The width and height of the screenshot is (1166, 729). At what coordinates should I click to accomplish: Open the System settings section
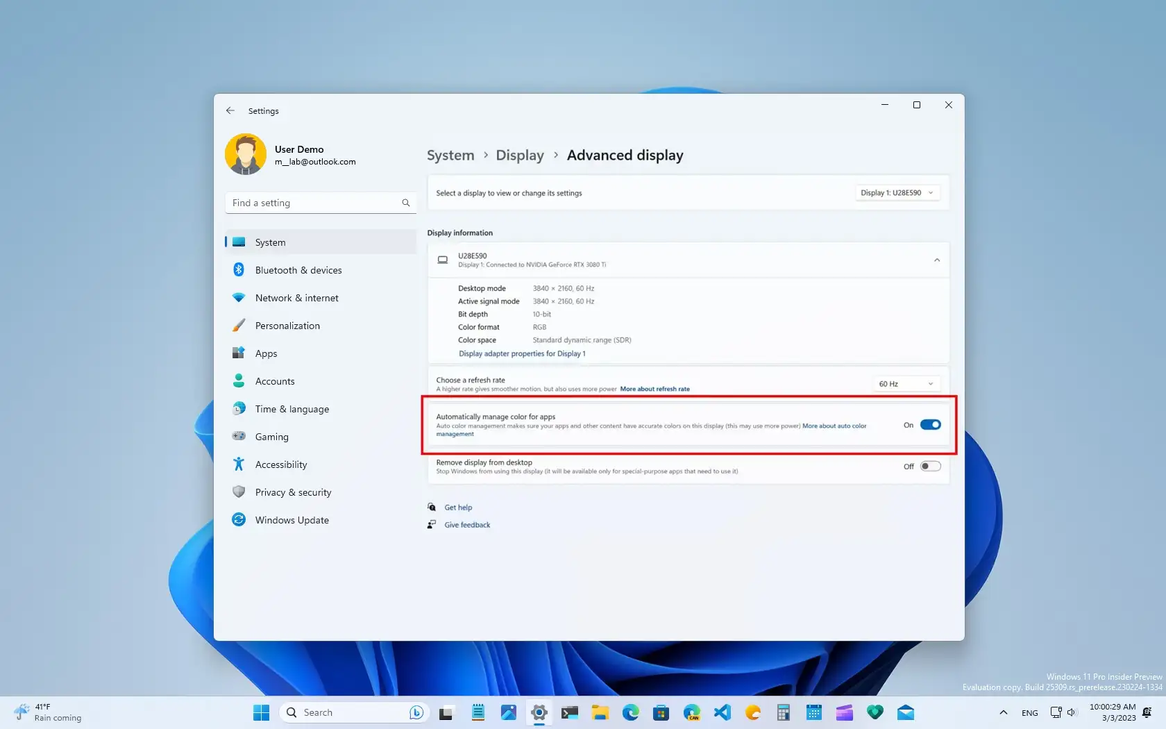coord(269,242)
